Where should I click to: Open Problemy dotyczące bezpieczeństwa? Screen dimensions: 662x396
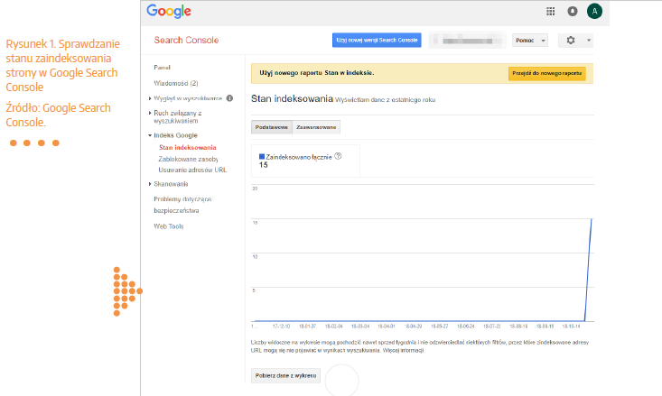(x=182, y=205)
